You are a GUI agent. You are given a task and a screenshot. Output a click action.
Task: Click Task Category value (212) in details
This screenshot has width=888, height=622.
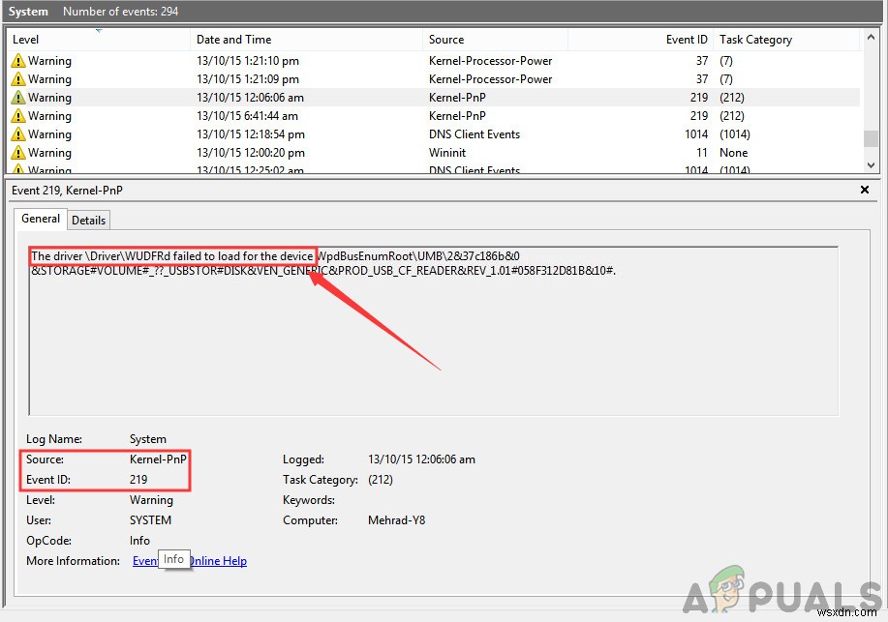click(380, 480)
